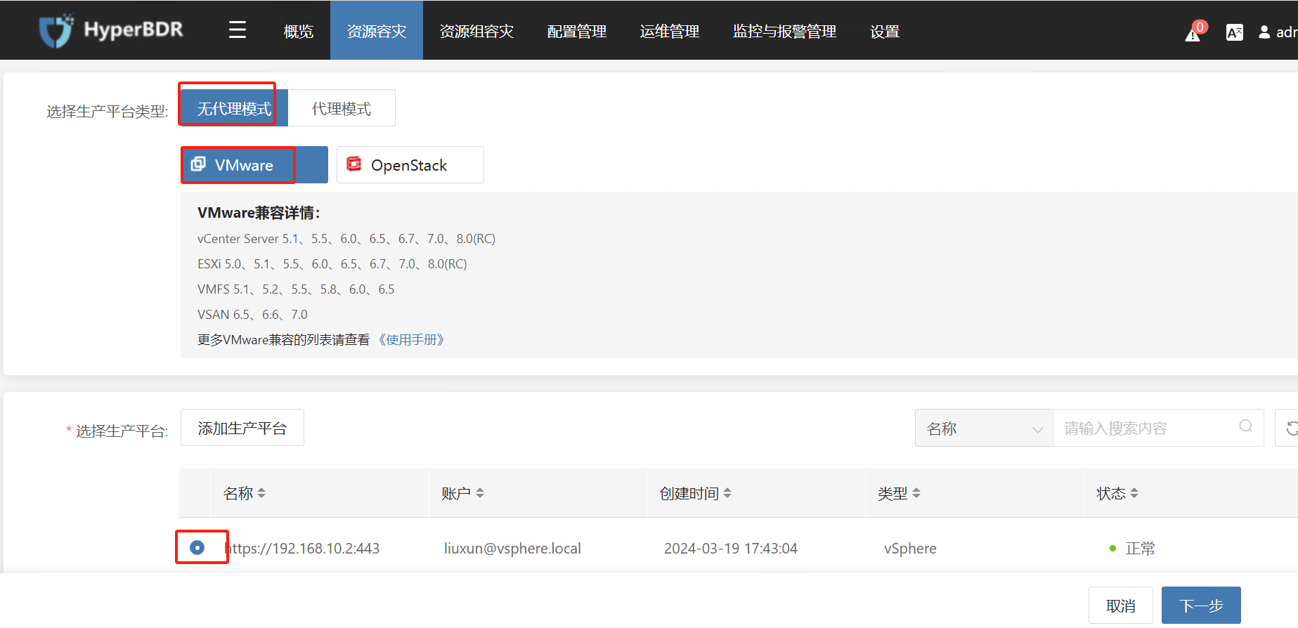Open the 资源容灾 menu

(377, 32)
